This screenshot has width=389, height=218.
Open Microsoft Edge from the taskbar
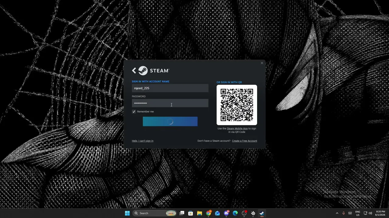point(235,213)
